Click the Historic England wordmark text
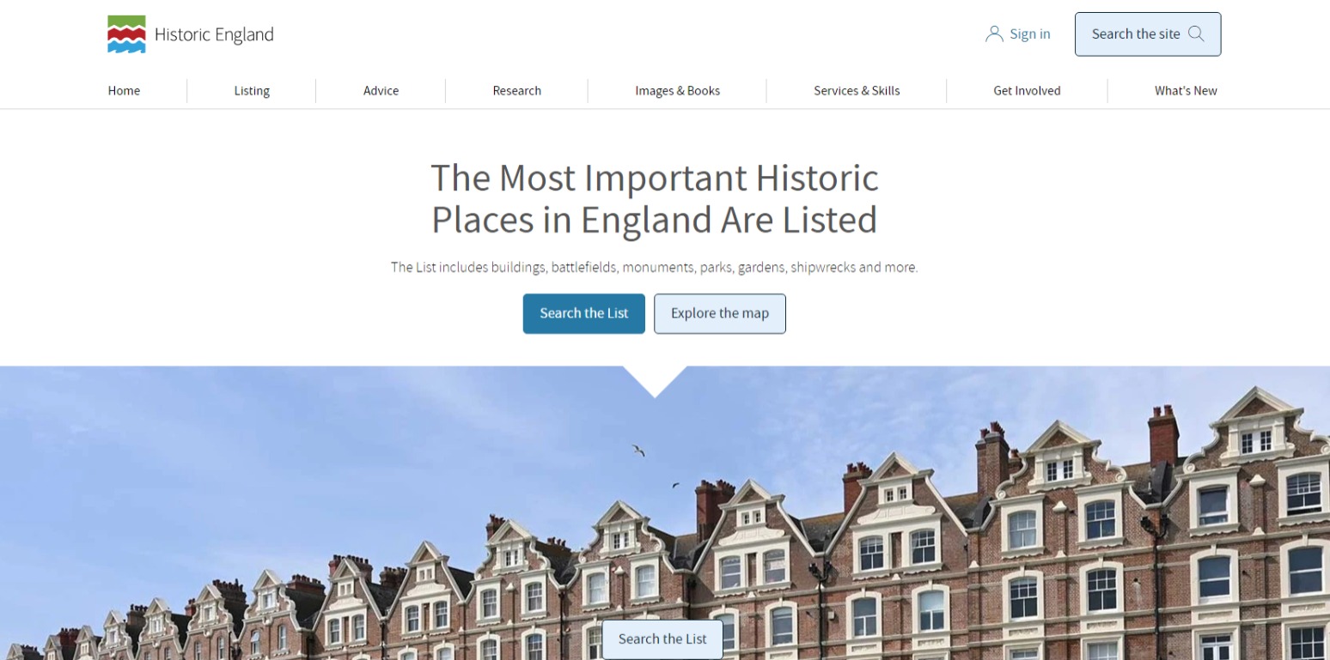Screen dimensions: 1330x660 tap(214, 35)
